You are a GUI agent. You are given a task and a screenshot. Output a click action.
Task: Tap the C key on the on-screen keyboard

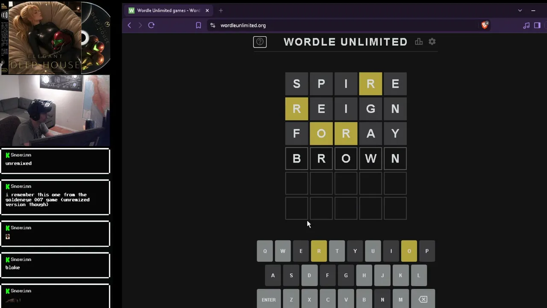(328, 299)
